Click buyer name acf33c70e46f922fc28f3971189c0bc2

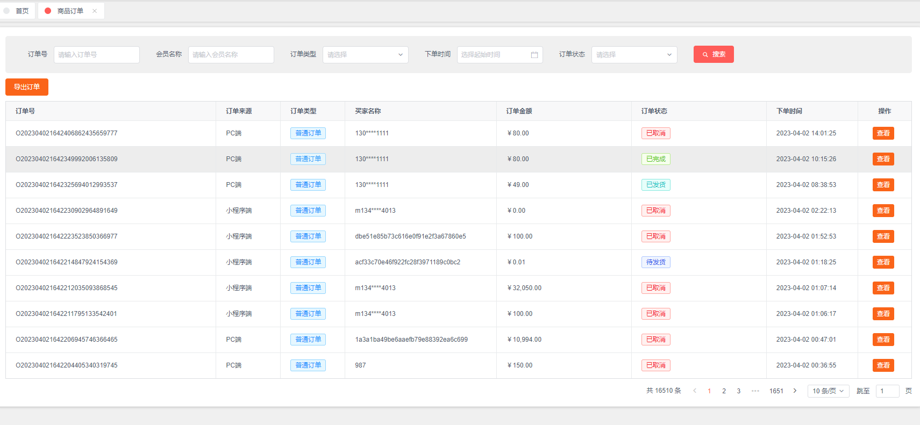point(408,262)
